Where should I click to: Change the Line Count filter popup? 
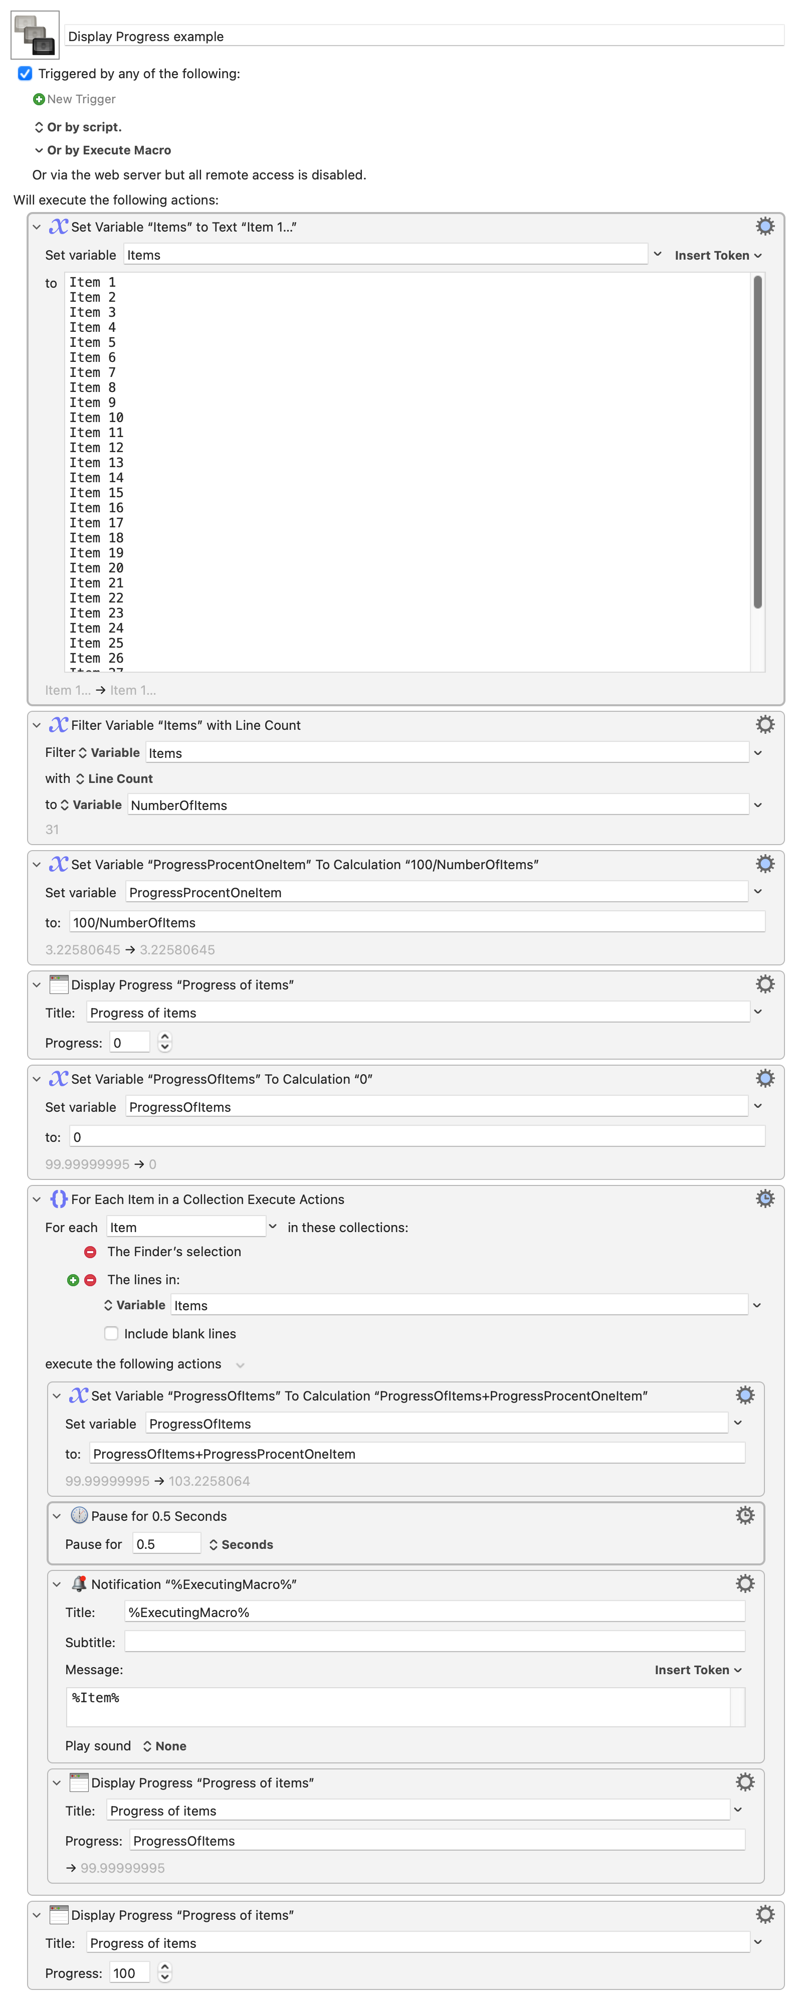click(x=113, y=778)
